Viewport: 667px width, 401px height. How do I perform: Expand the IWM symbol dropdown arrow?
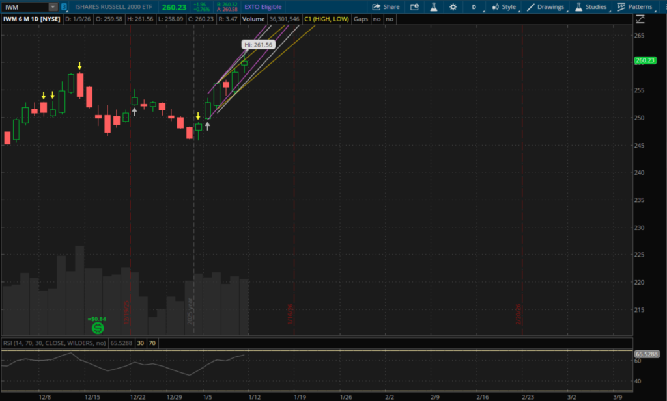coord(52,6)
